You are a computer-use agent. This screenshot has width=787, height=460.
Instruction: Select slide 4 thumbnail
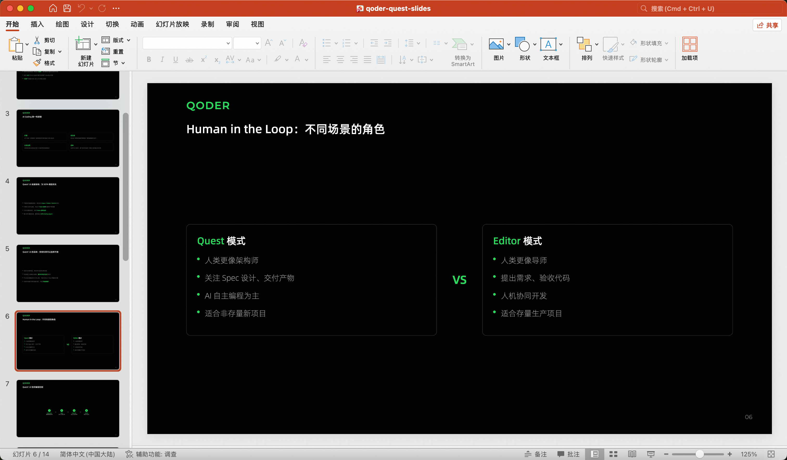[x=68, y=206]
